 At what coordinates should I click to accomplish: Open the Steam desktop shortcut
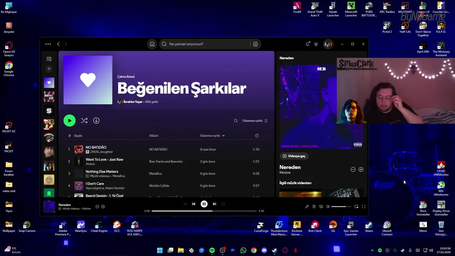pos(369,227)
